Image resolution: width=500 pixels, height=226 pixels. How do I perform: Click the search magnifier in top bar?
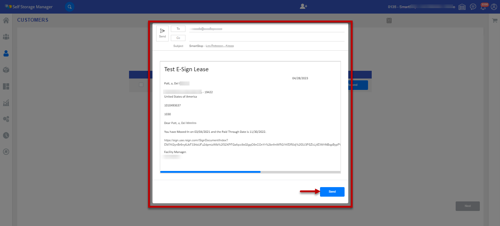(70, 7)
